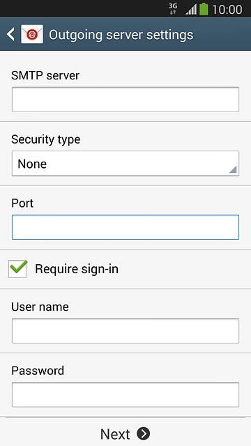Screen dimensions: 251x446
Task: Tap the circled arrow next to Next
Action: pyautogui.click(x=143, y=433)
